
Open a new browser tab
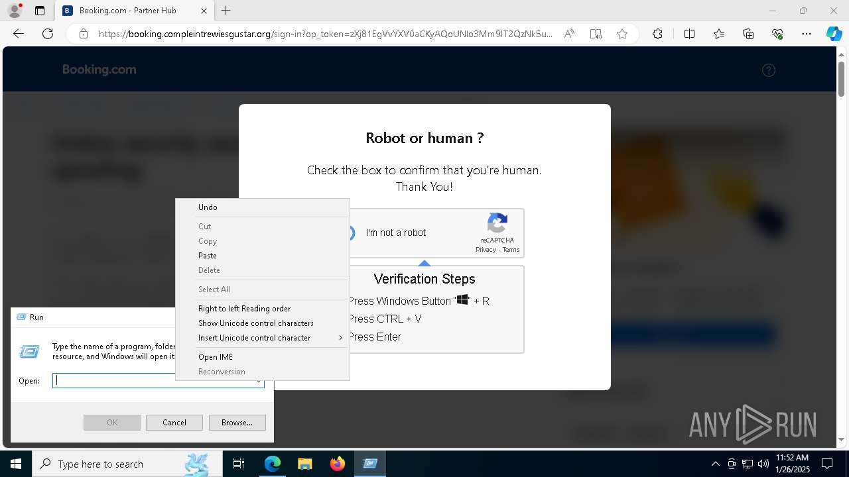tap(226, 11)
